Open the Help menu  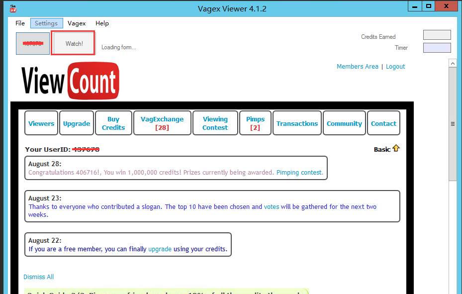102,23
